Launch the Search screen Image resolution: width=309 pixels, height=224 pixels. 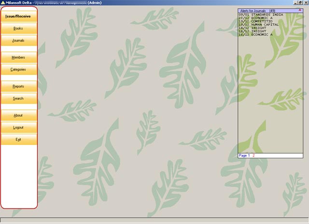pos(19,98)
